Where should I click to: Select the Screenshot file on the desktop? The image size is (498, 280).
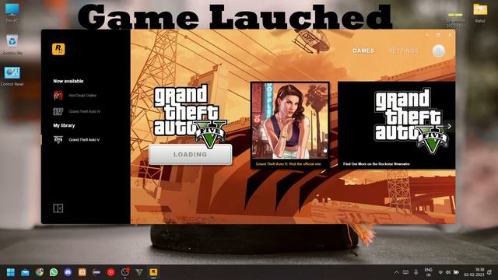click(455, 19)
